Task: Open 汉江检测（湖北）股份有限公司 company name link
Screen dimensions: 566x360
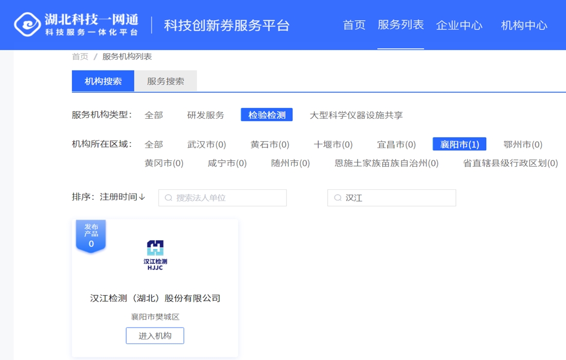Action: click(155, 298)
